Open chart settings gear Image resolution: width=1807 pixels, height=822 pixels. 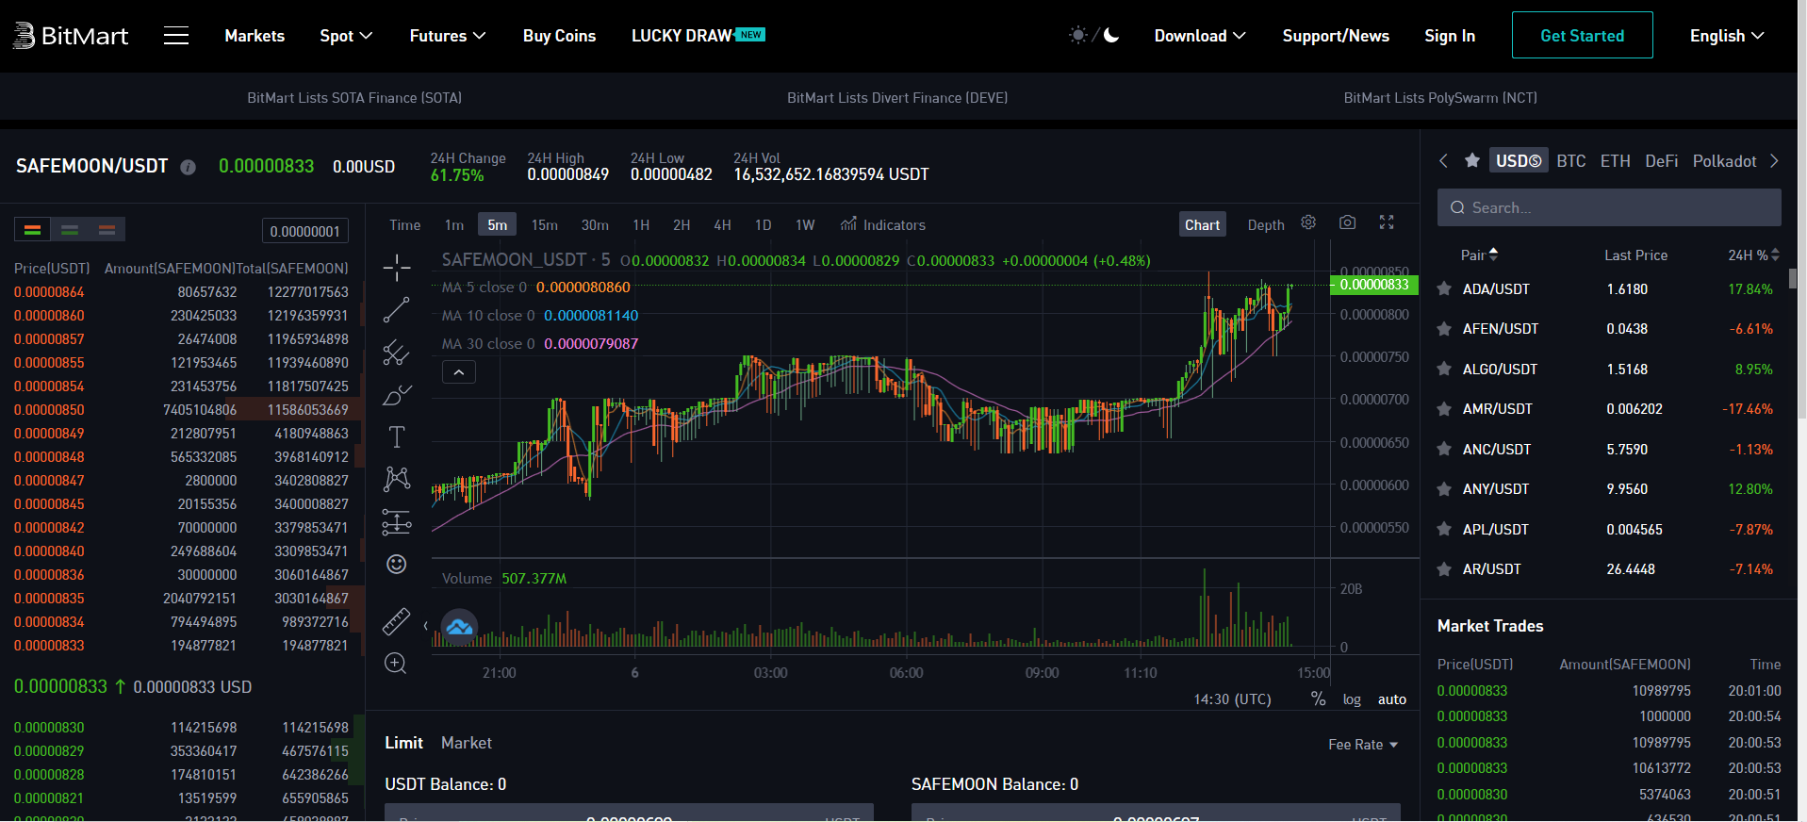(x=1308, y=222)
